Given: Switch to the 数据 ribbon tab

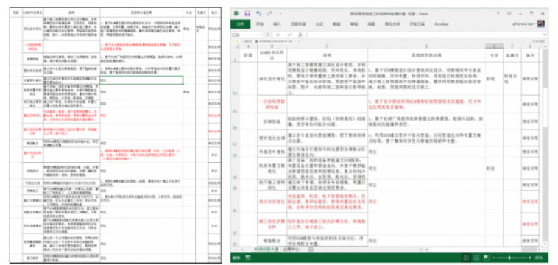Looking at the screenshot, I should (336, 24).
